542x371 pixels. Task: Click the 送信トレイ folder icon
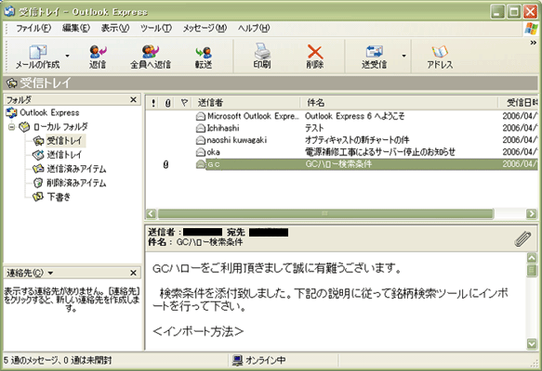38,155
